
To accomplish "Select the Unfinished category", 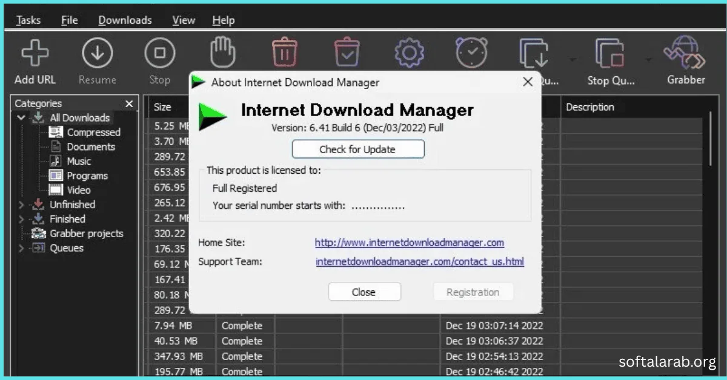I will (x=72, y=205).
